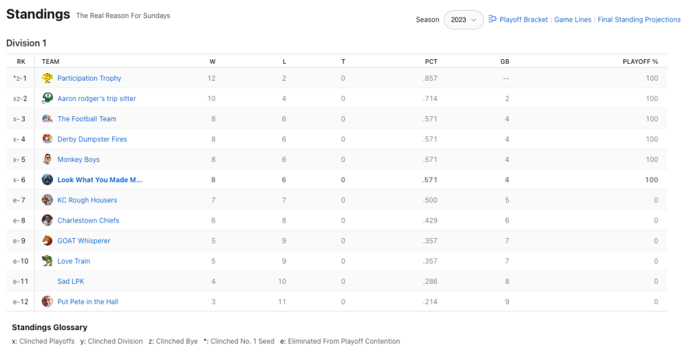Image resolution: width=687 pixels, height=351 pixels.
Task: Open the Sad LPK team page
Action: coord(71,281)
